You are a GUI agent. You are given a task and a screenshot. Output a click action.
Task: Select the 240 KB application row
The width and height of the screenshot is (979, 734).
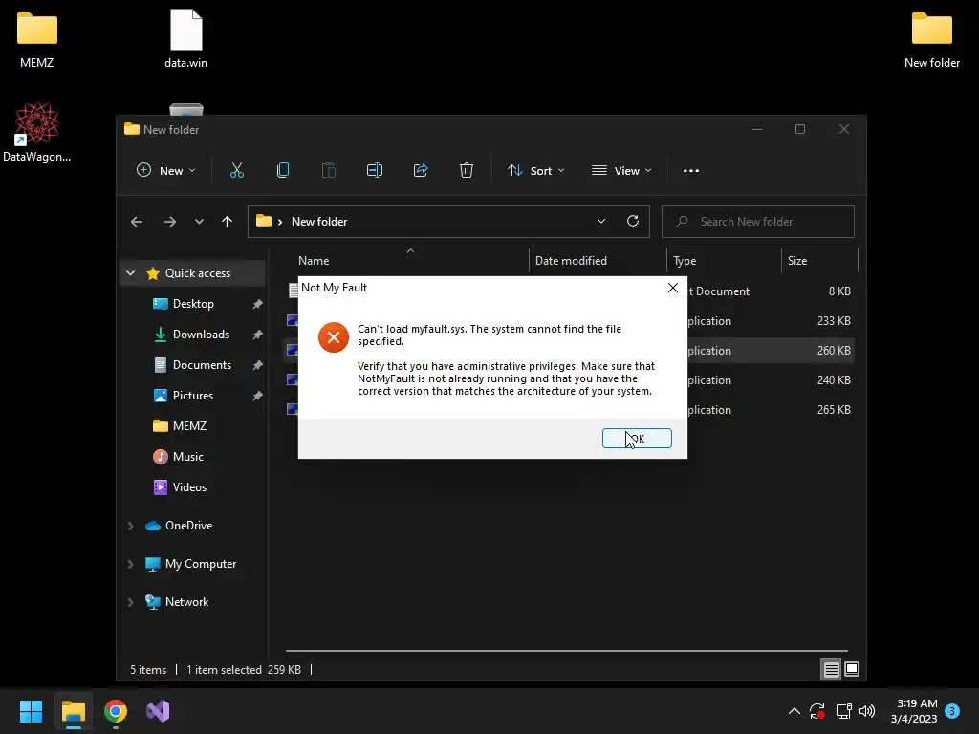570,380
